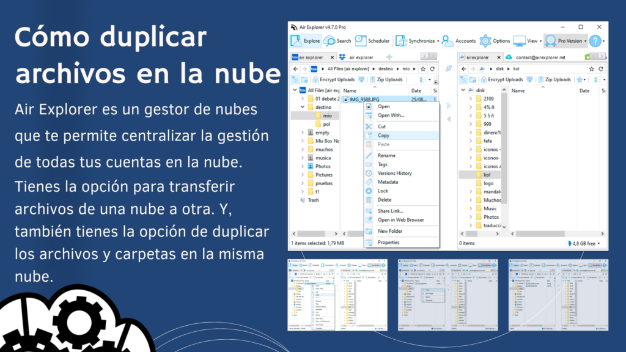Switch to the Dropbox 'air explorer' tab

coord(356,57)
